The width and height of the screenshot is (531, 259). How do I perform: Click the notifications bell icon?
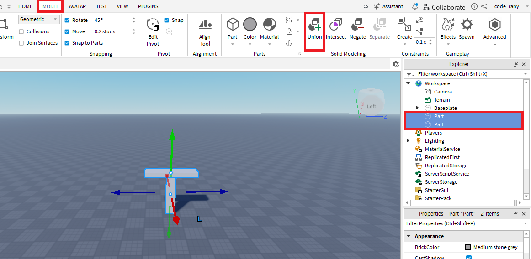coord(415,6)
